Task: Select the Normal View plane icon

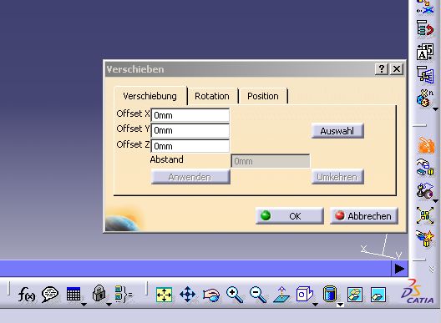Action: (x=281, y=295)
